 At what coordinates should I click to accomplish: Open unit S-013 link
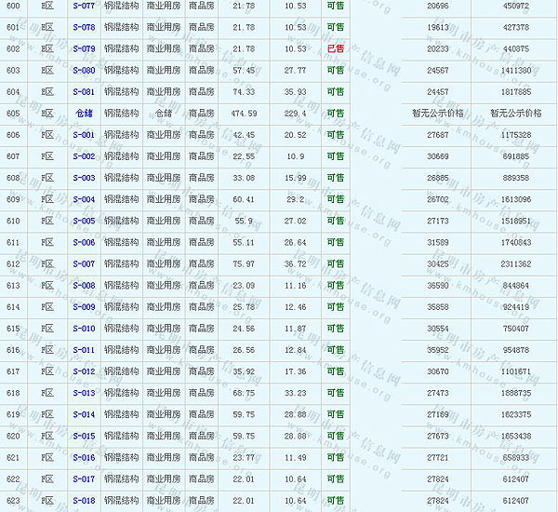[x=84, y=393]
